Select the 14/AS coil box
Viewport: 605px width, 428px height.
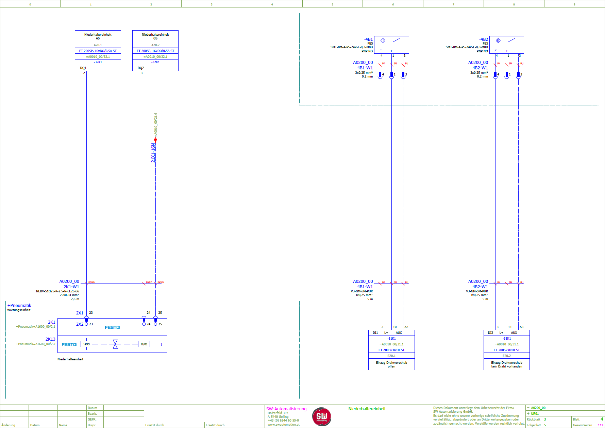coord(86,344)
